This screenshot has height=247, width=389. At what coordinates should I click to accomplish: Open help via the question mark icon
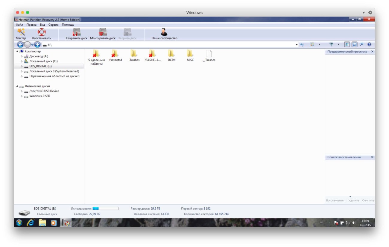369,44
